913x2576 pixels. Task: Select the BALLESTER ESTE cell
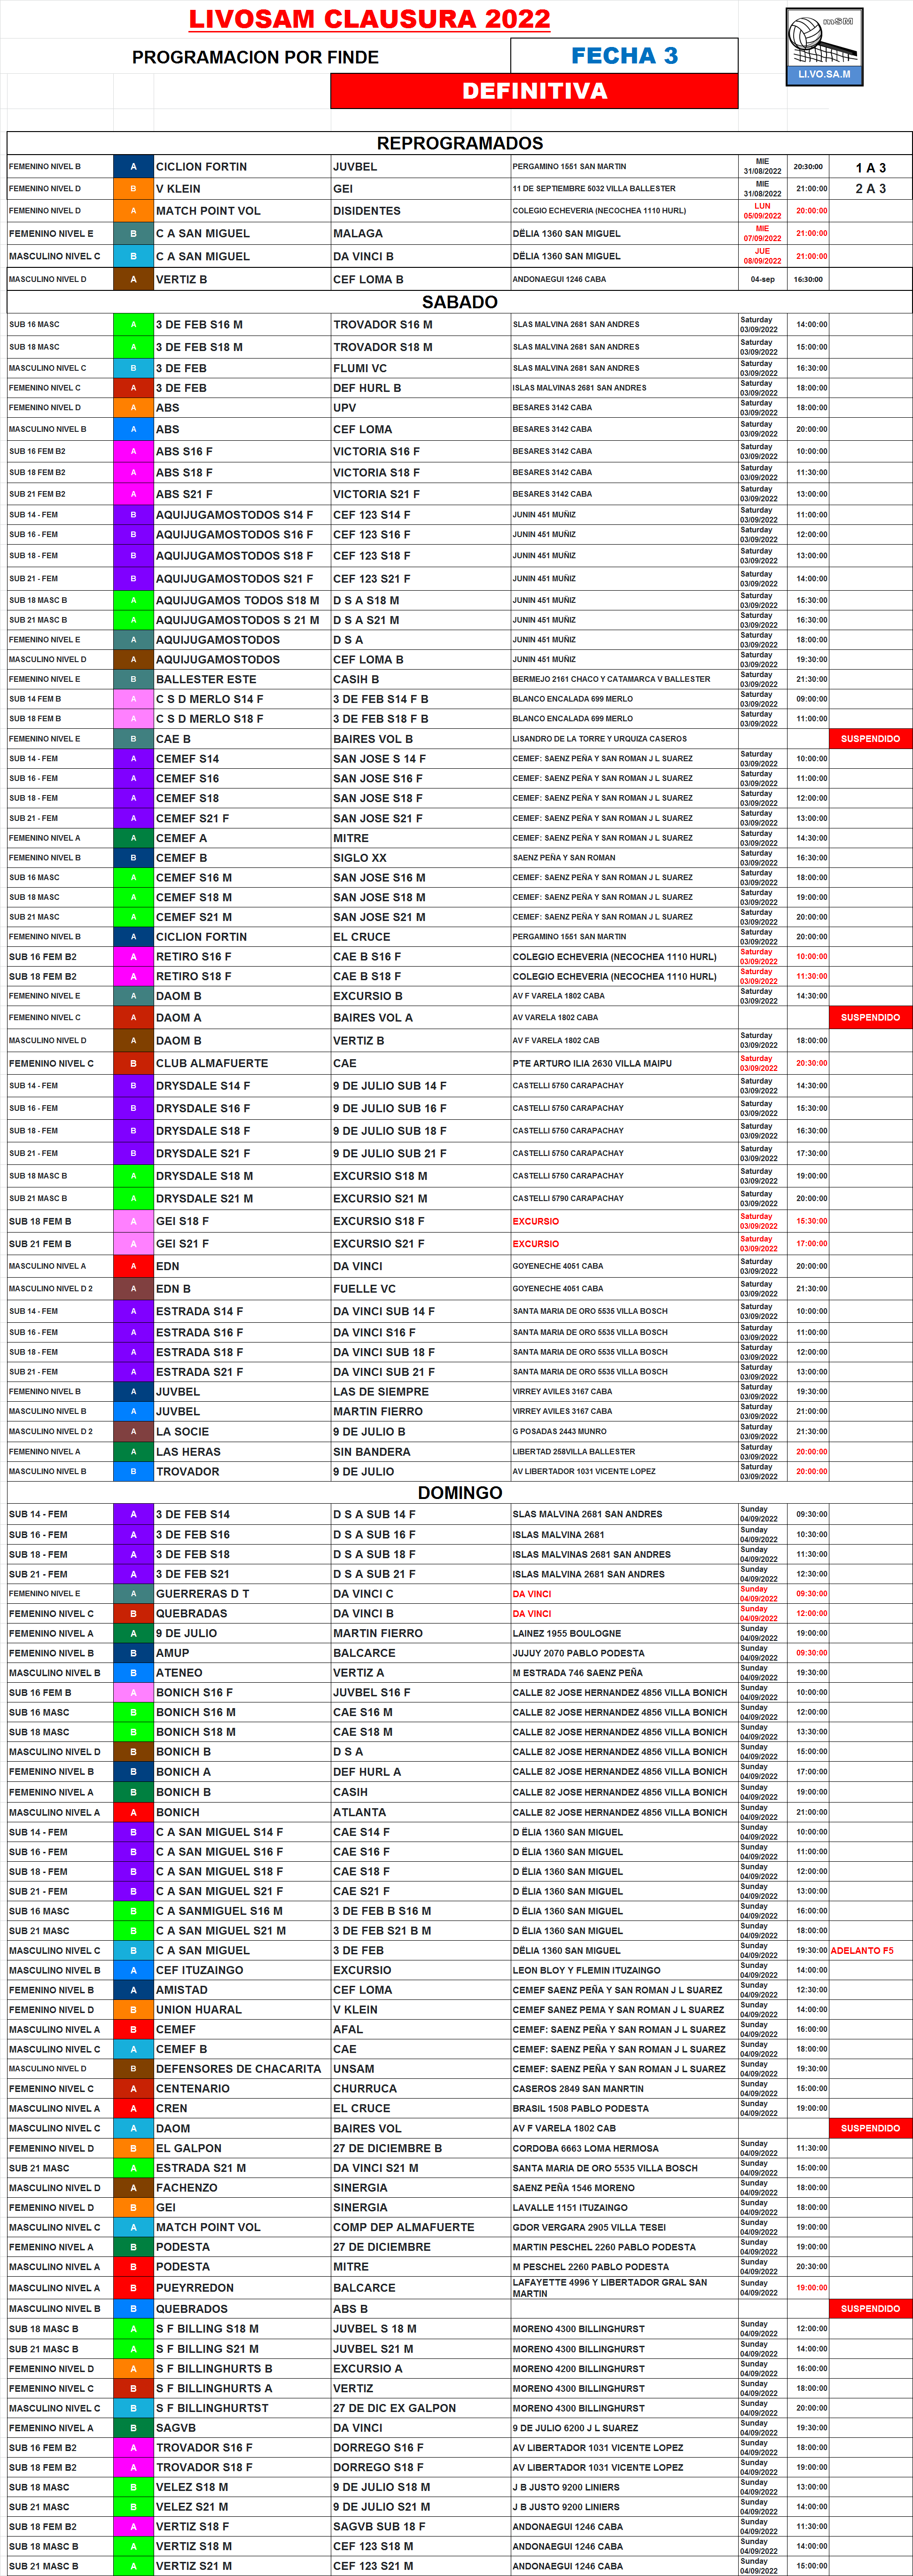point(242,679)
